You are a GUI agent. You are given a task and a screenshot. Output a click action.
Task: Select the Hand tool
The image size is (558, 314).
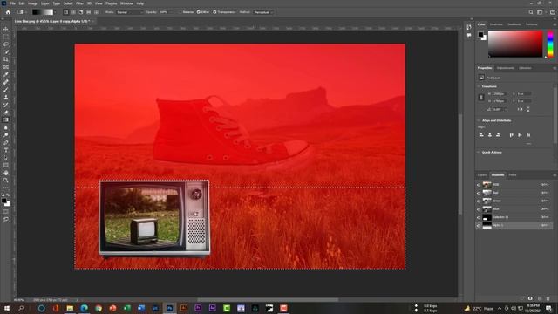(6, 173)
